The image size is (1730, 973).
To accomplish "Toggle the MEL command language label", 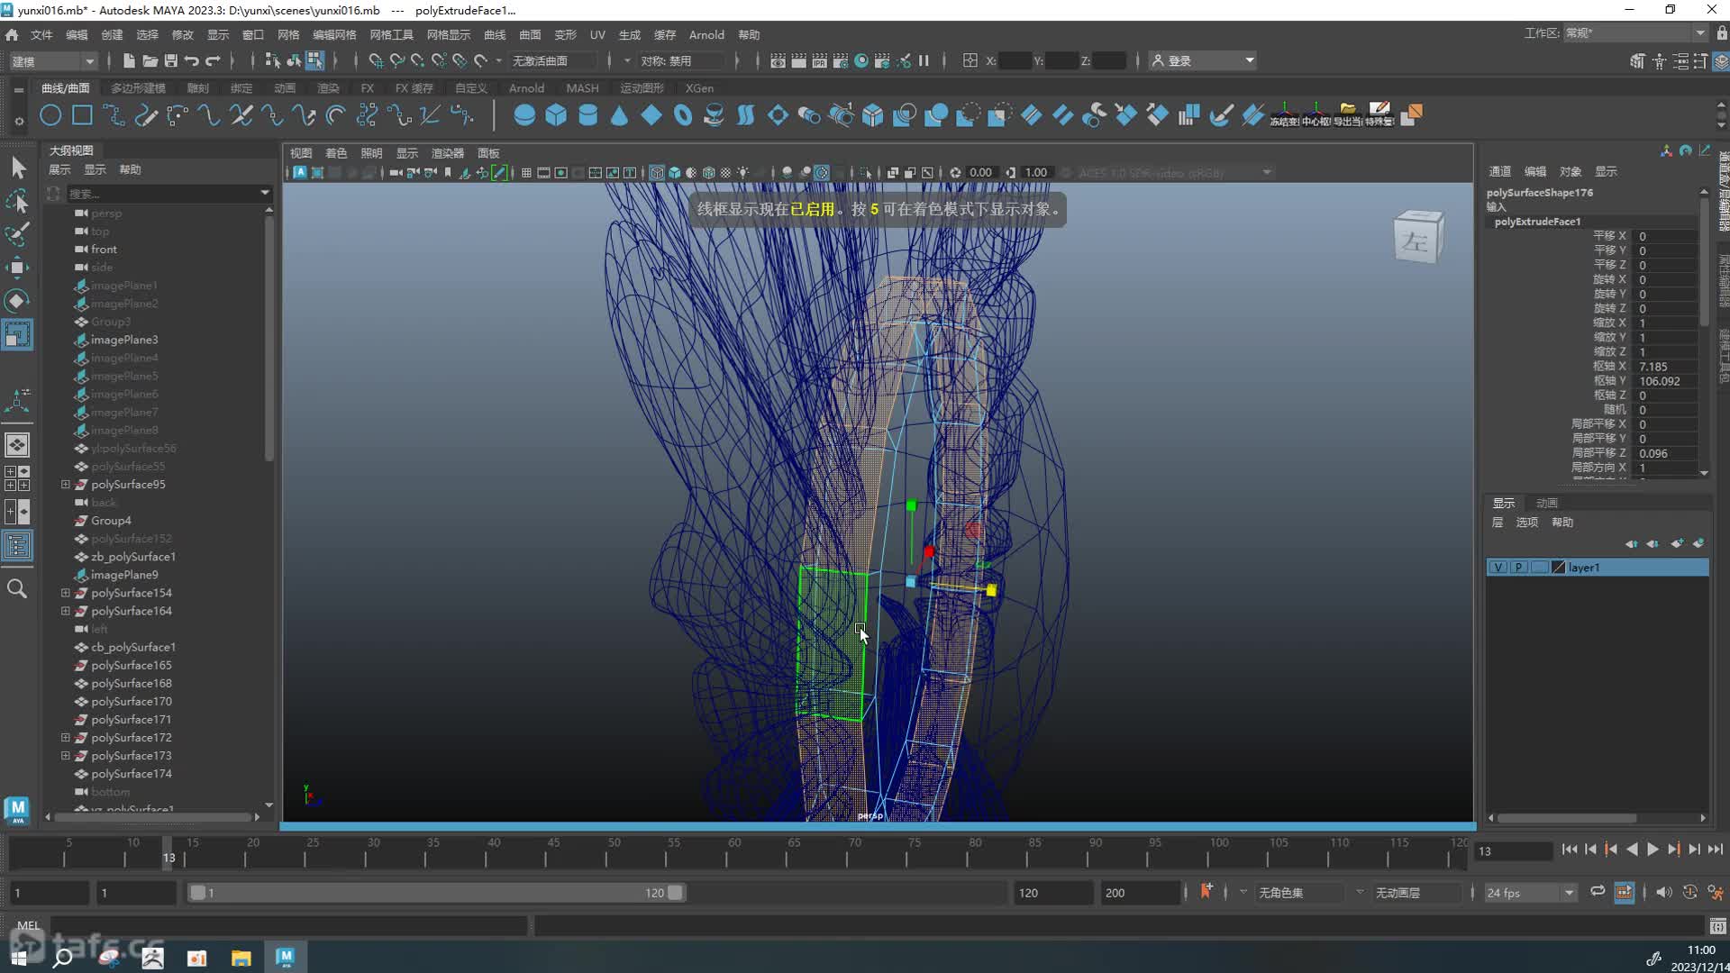I will click(28, 925).
